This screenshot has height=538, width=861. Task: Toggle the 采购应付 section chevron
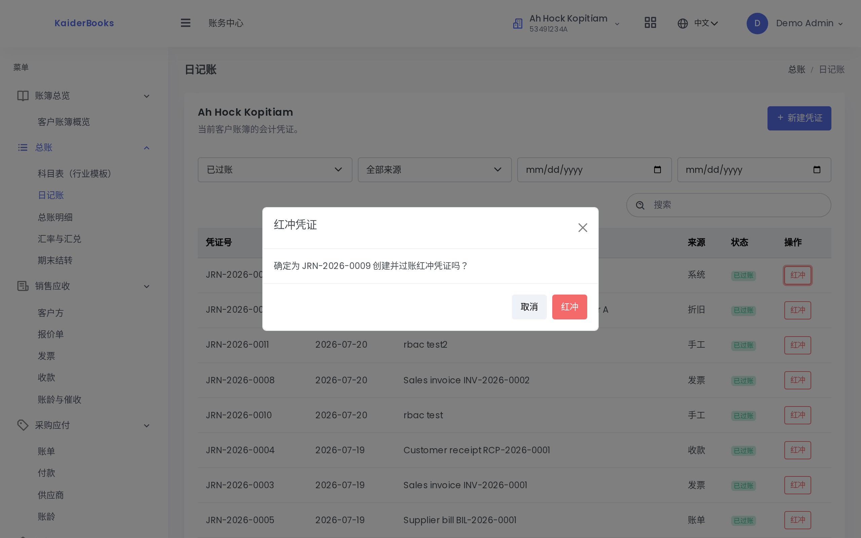(147, 426)
